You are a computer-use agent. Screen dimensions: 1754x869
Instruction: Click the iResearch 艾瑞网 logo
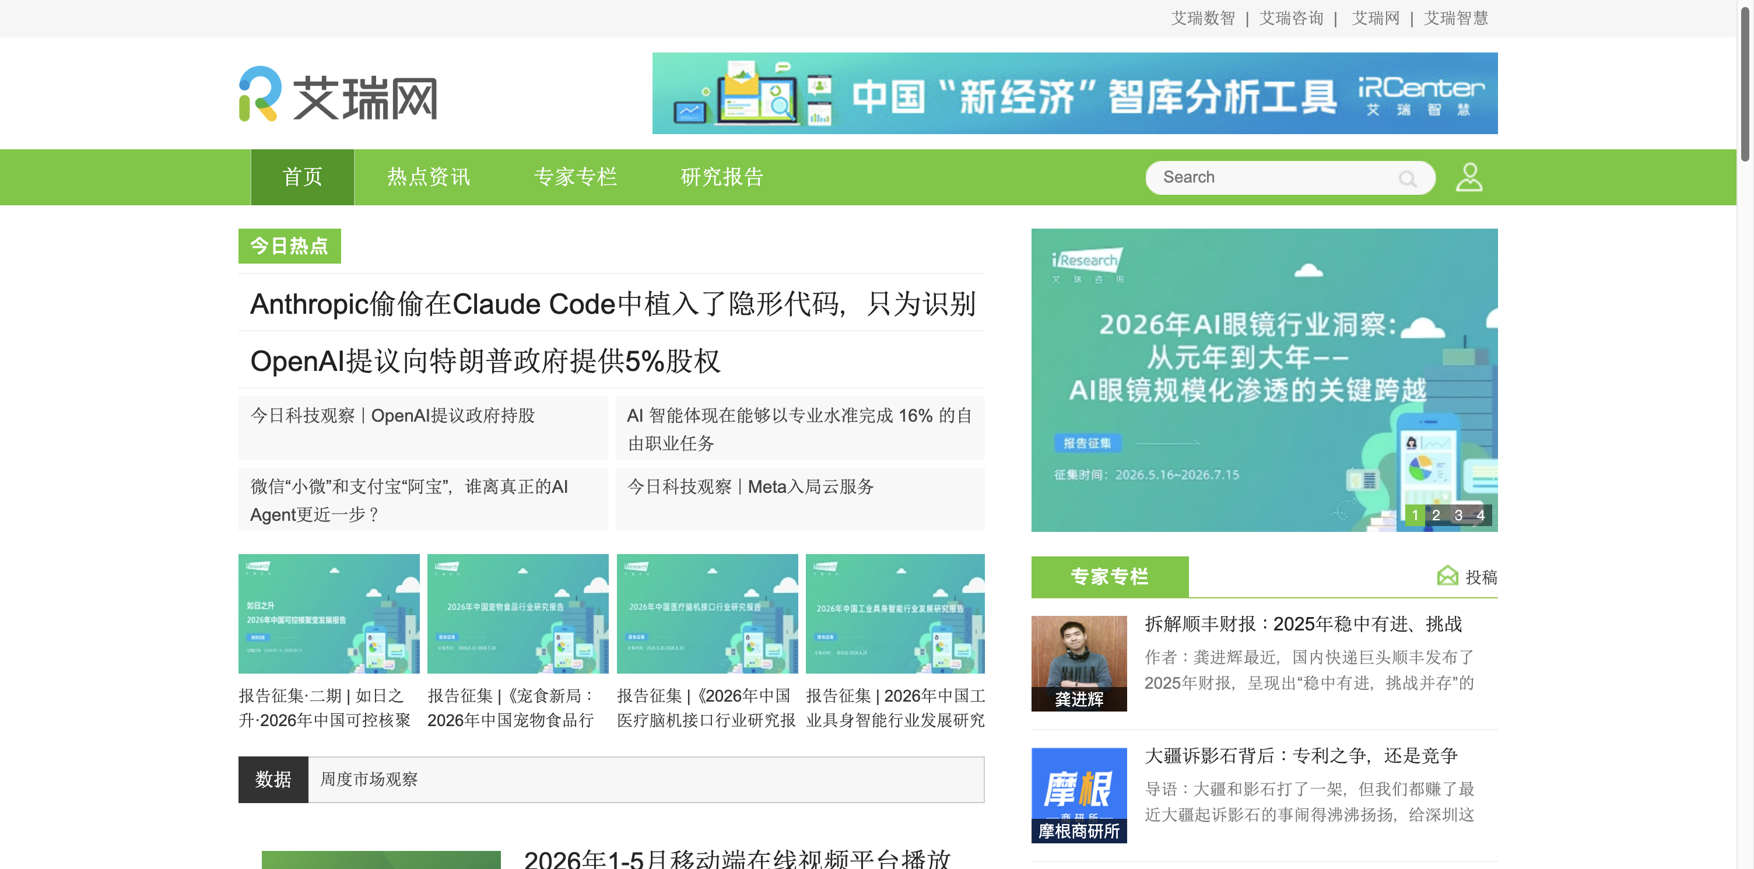coord(338,94)
